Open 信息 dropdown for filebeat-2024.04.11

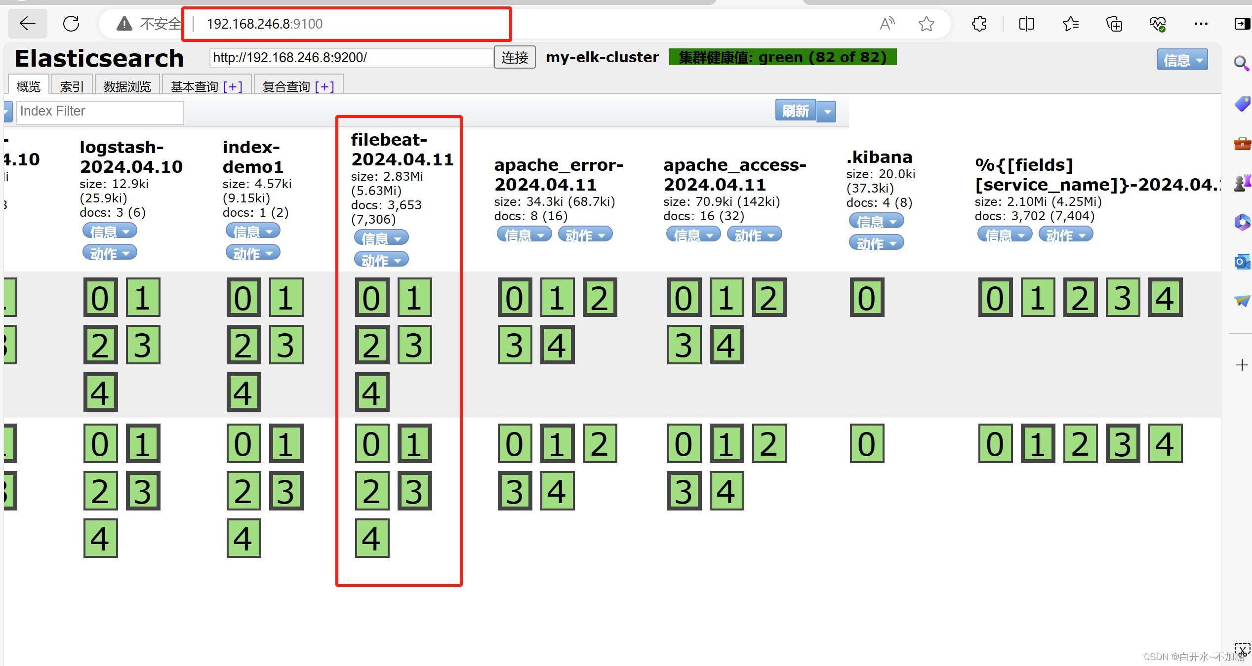tap(381, 238)
